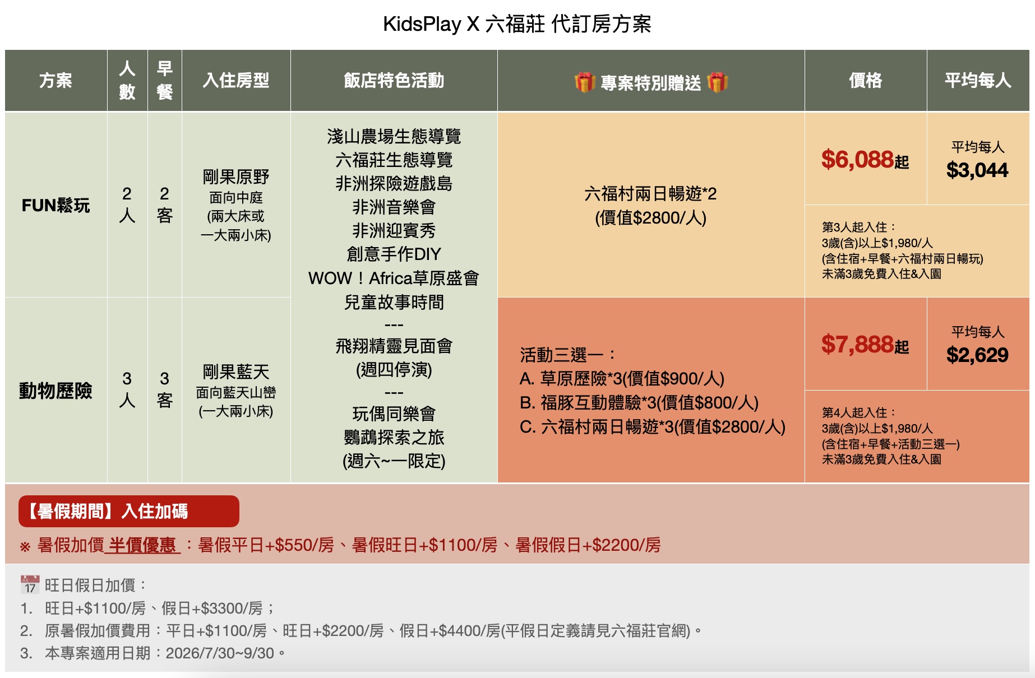Click the 飛翔精靈見面會 activity

coord(394,346)
